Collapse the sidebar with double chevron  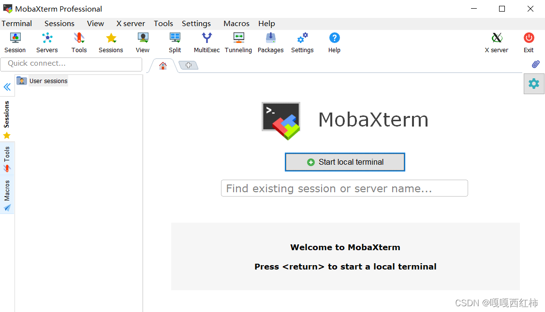(x=7, y=87)
